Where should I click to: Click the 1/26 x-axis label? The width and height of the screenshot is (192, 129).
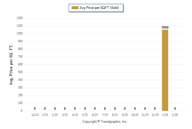coord(165,115)
